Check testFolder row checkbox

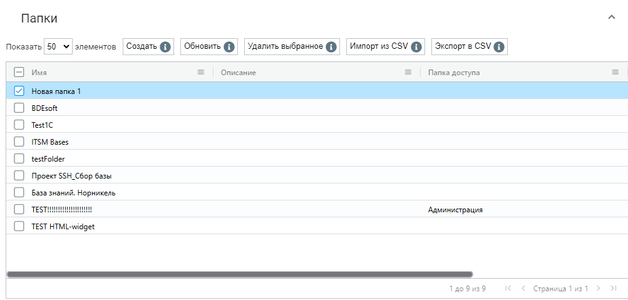[19, 158]
